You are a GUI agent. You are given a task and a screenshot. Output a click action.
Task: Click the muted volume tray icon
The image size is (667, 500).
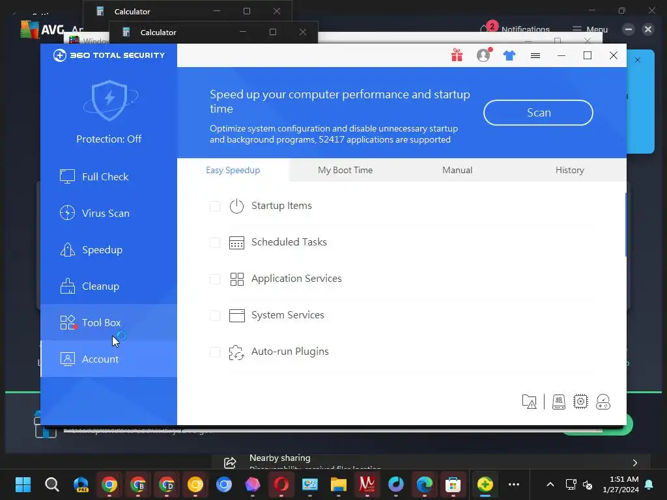click(588, 484)
